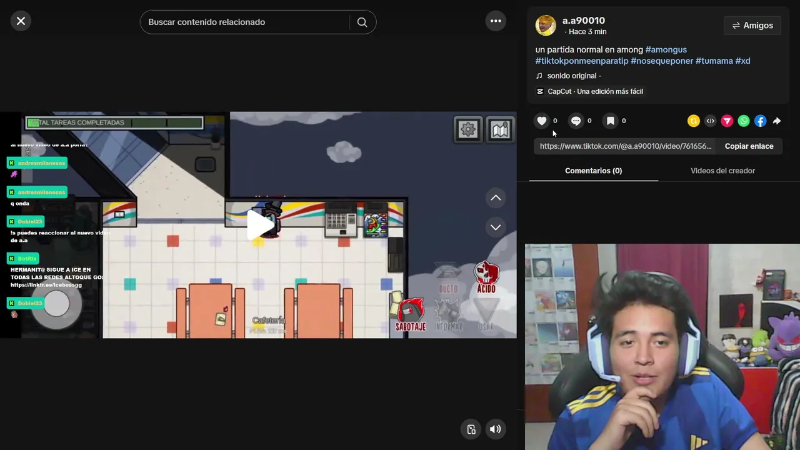This screenshot has height=450, width=800.
Task: Open the #amongus hashtag
Action: pos(666,49)
